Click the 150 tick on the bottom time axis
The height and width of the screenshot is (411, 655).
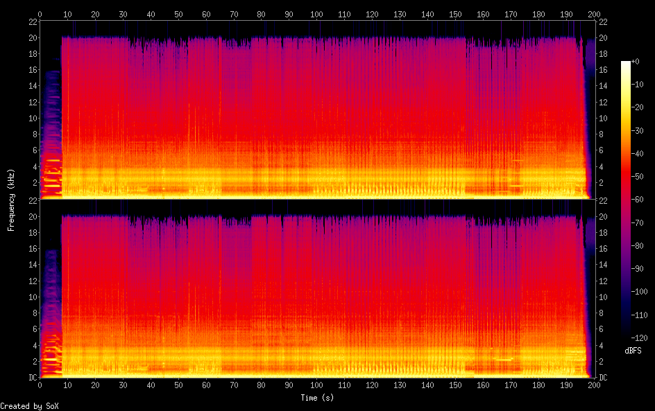coord(455,385)
